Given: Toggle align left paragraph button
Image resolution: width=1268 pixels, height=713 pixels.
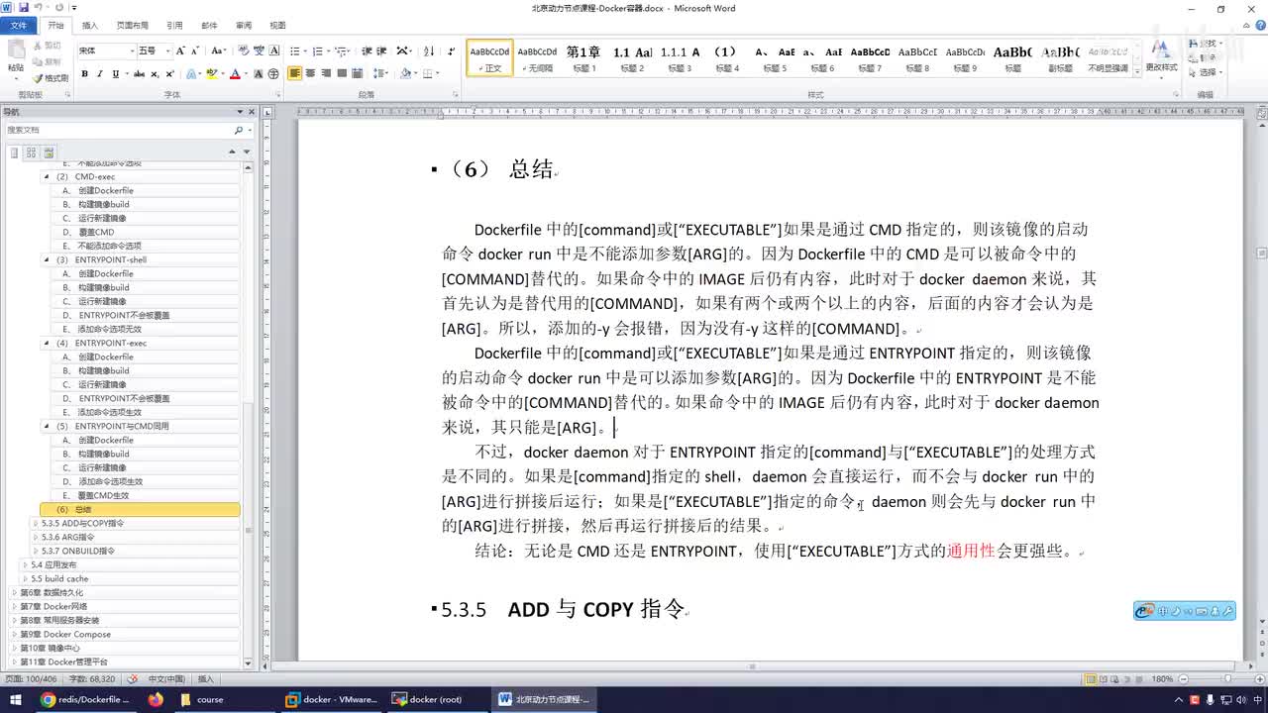Looking at the screenshot, I should (294, 73).
